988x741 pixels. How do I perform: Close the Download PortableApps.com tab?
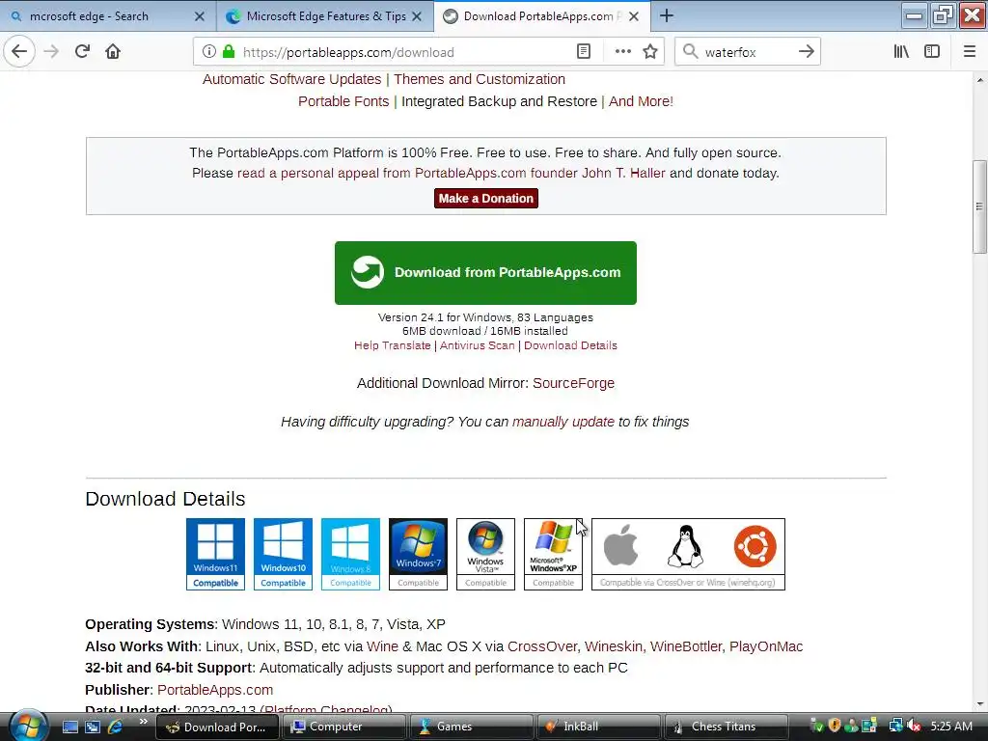(x=634, y=16)
